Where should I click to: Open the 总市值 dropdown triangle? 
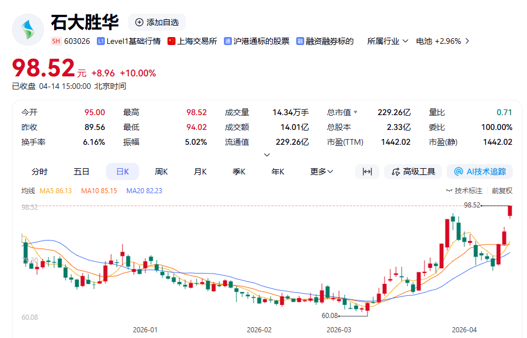(x=356, y=113)
